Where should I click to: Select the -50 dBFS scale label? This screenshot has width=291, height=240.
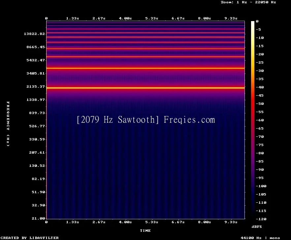tap(260, 104)
